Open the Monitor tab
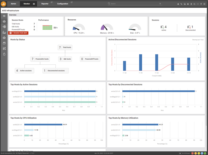 tap(27, 4)
